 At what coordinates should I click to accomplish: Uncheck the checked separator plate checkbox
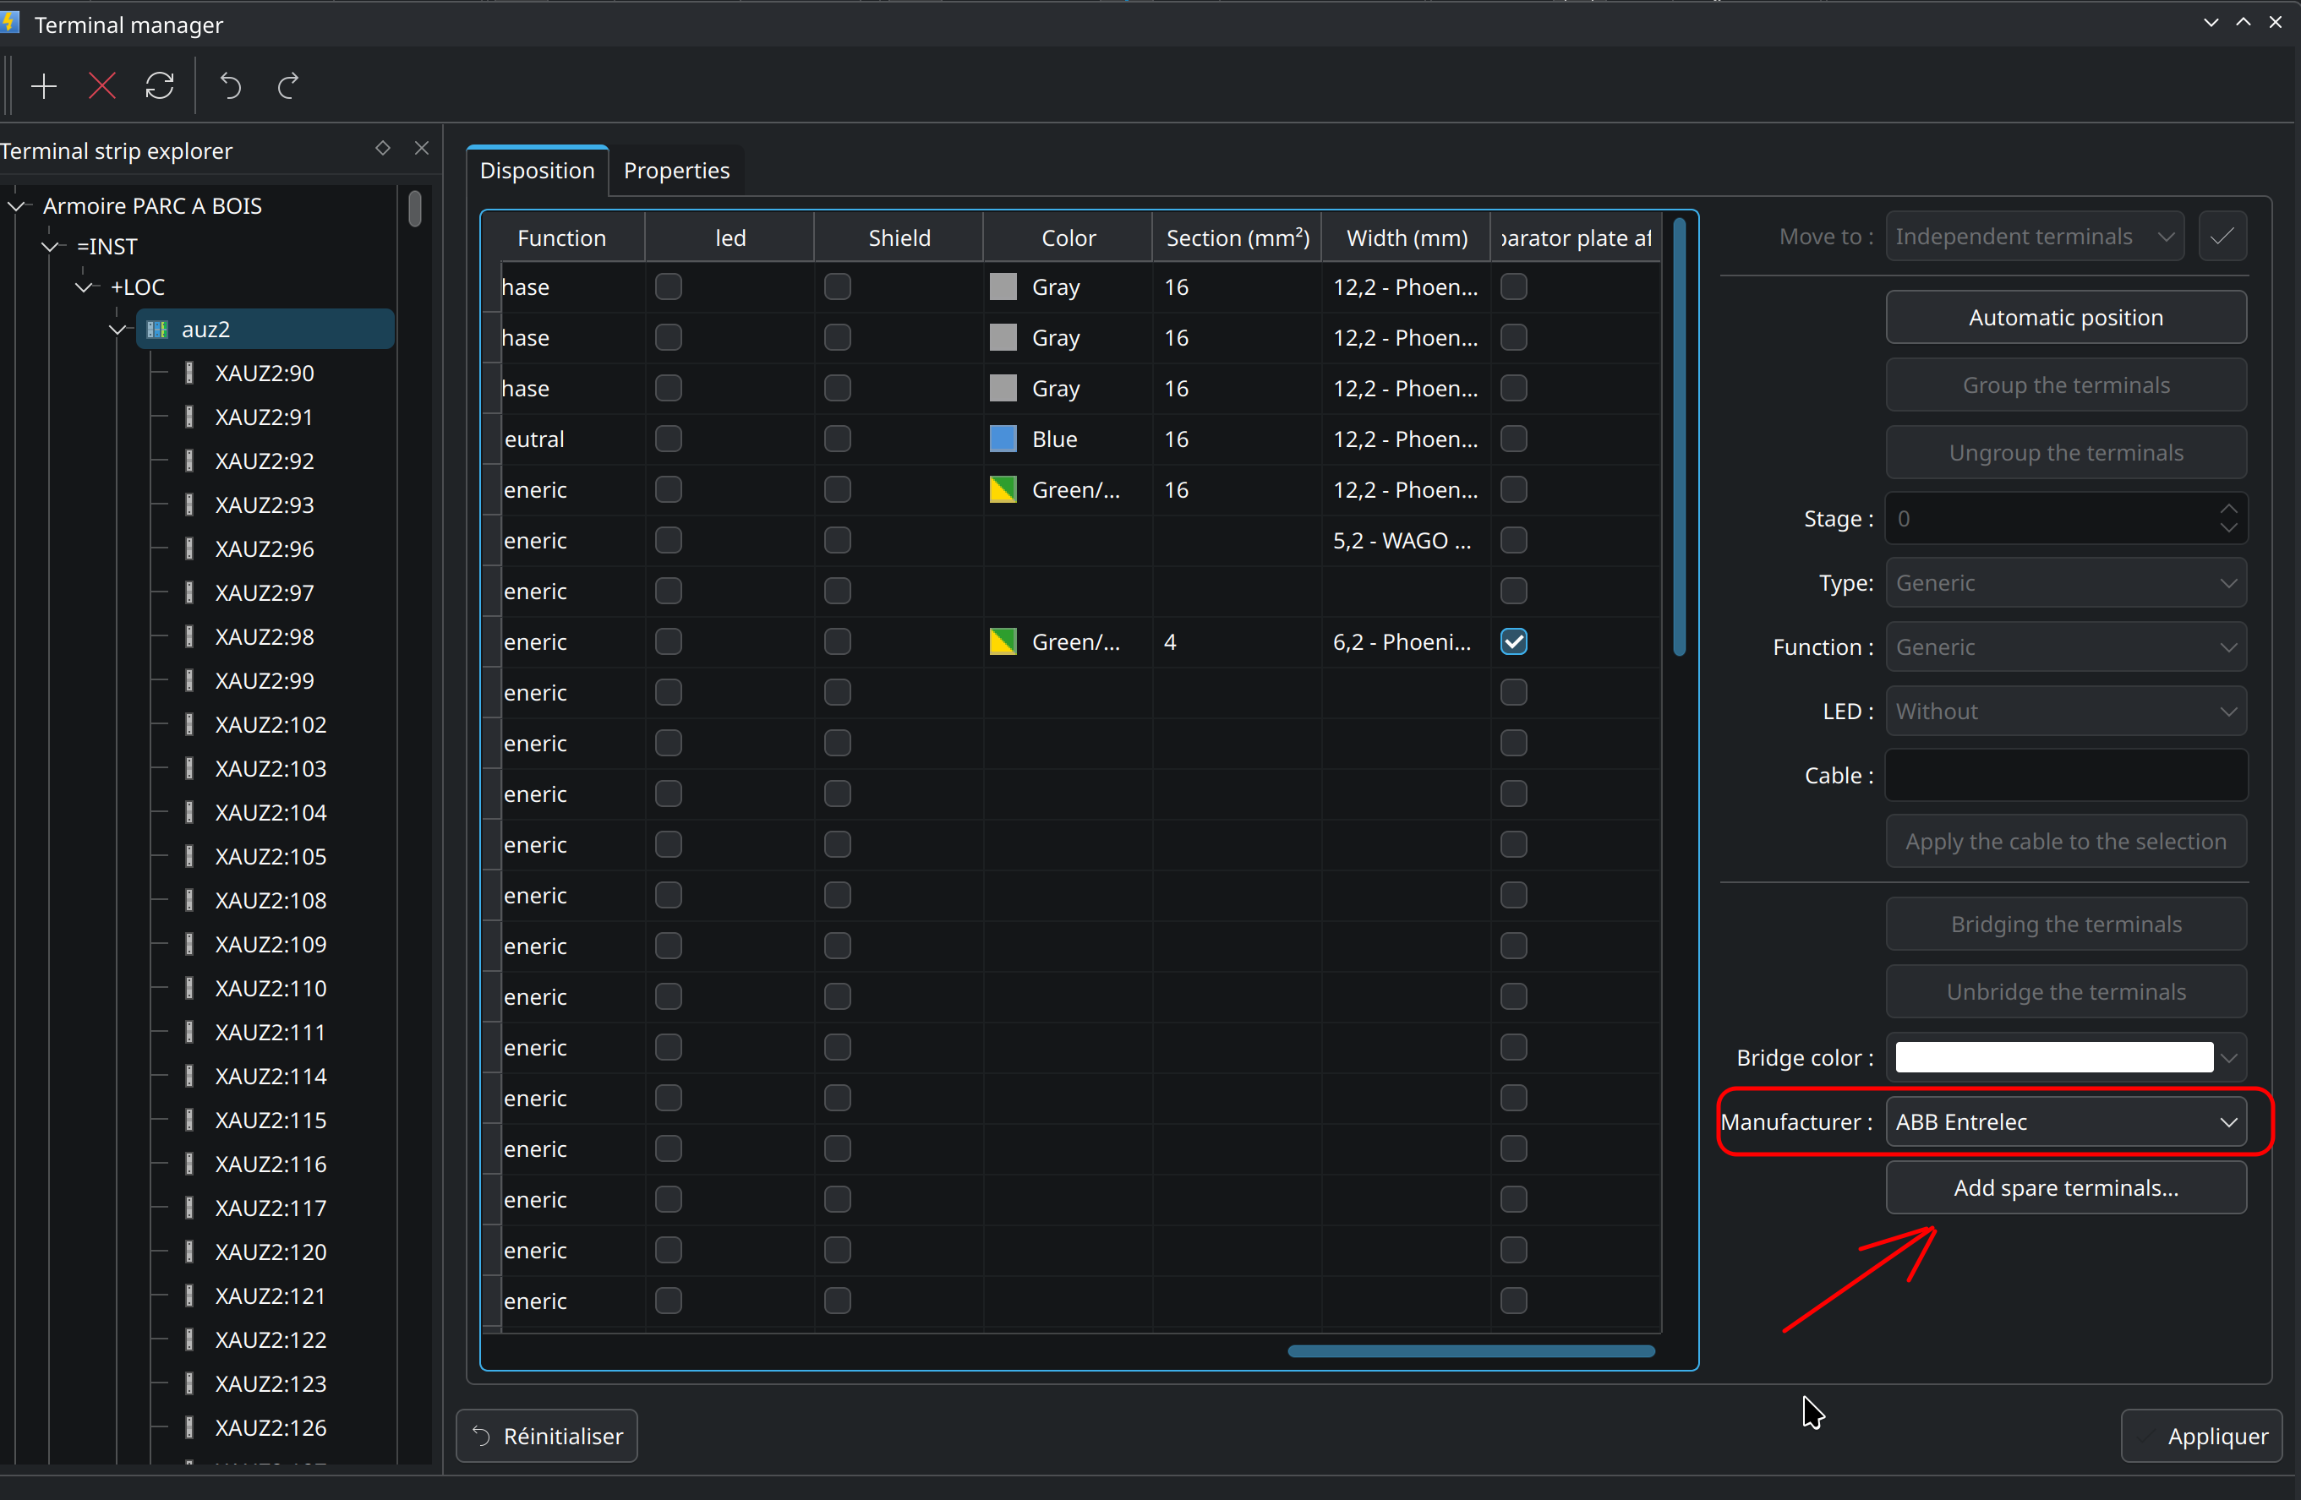click(x=1514, y=643)
